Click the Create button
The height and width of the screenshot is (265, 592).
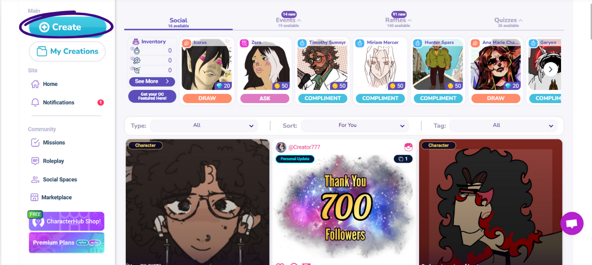pos(66,27)
